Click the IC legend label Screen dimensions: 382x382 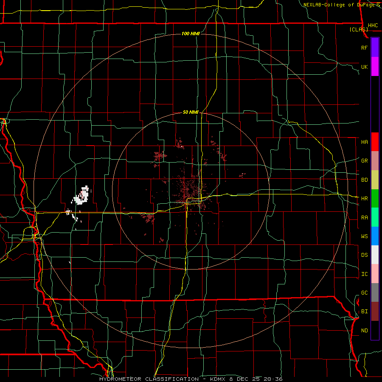pos(365,274)
